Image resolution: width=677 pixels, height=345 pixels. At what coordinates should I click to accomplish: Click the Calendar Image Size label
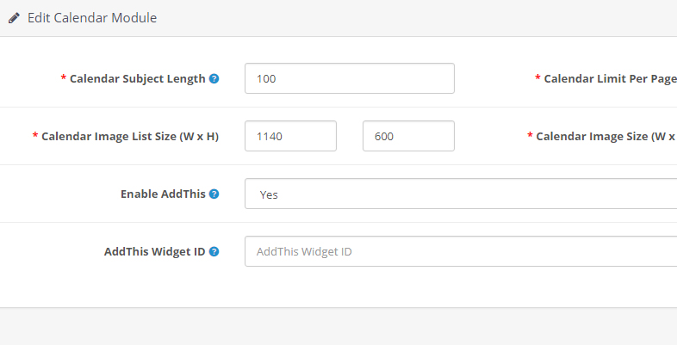[605, 136]
